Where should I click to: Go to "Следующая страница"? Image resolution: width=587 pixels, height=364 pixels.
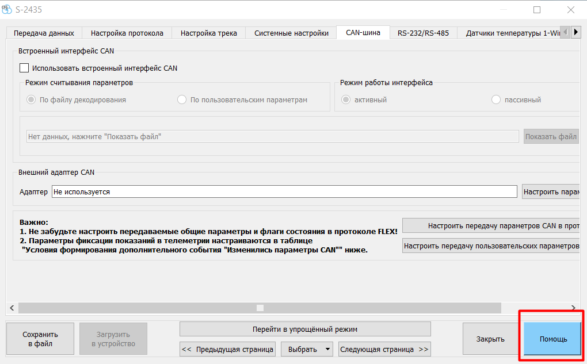click(384, 349)
